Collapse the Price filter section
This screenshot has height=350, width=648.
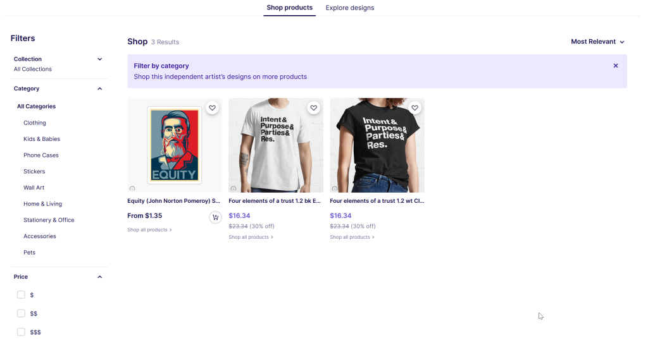click(x=99, y=277)
